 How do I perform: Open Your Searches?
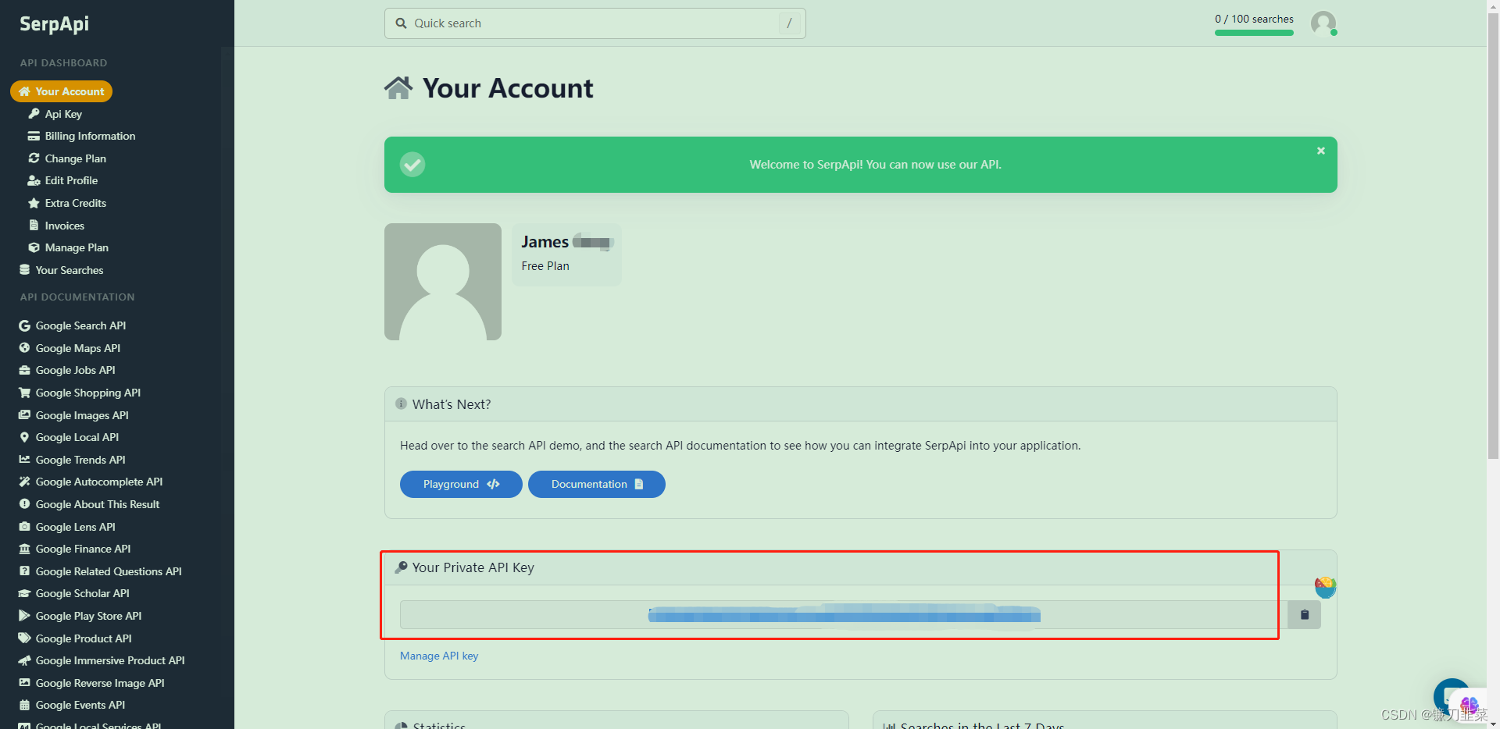tap(61, 270)
